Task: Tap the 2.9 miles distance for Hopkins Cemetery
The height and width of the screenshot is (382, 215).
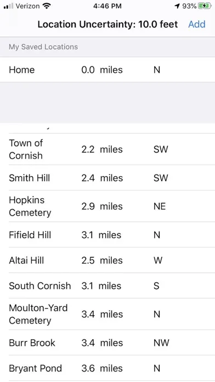Action: click(x=102, y=206)
